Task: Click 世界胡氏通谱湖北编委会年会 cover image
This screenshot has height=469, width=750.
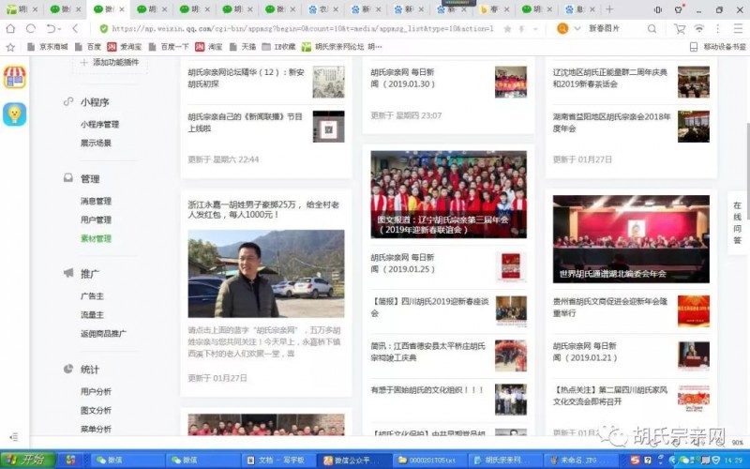Action: tap(631, 239)
